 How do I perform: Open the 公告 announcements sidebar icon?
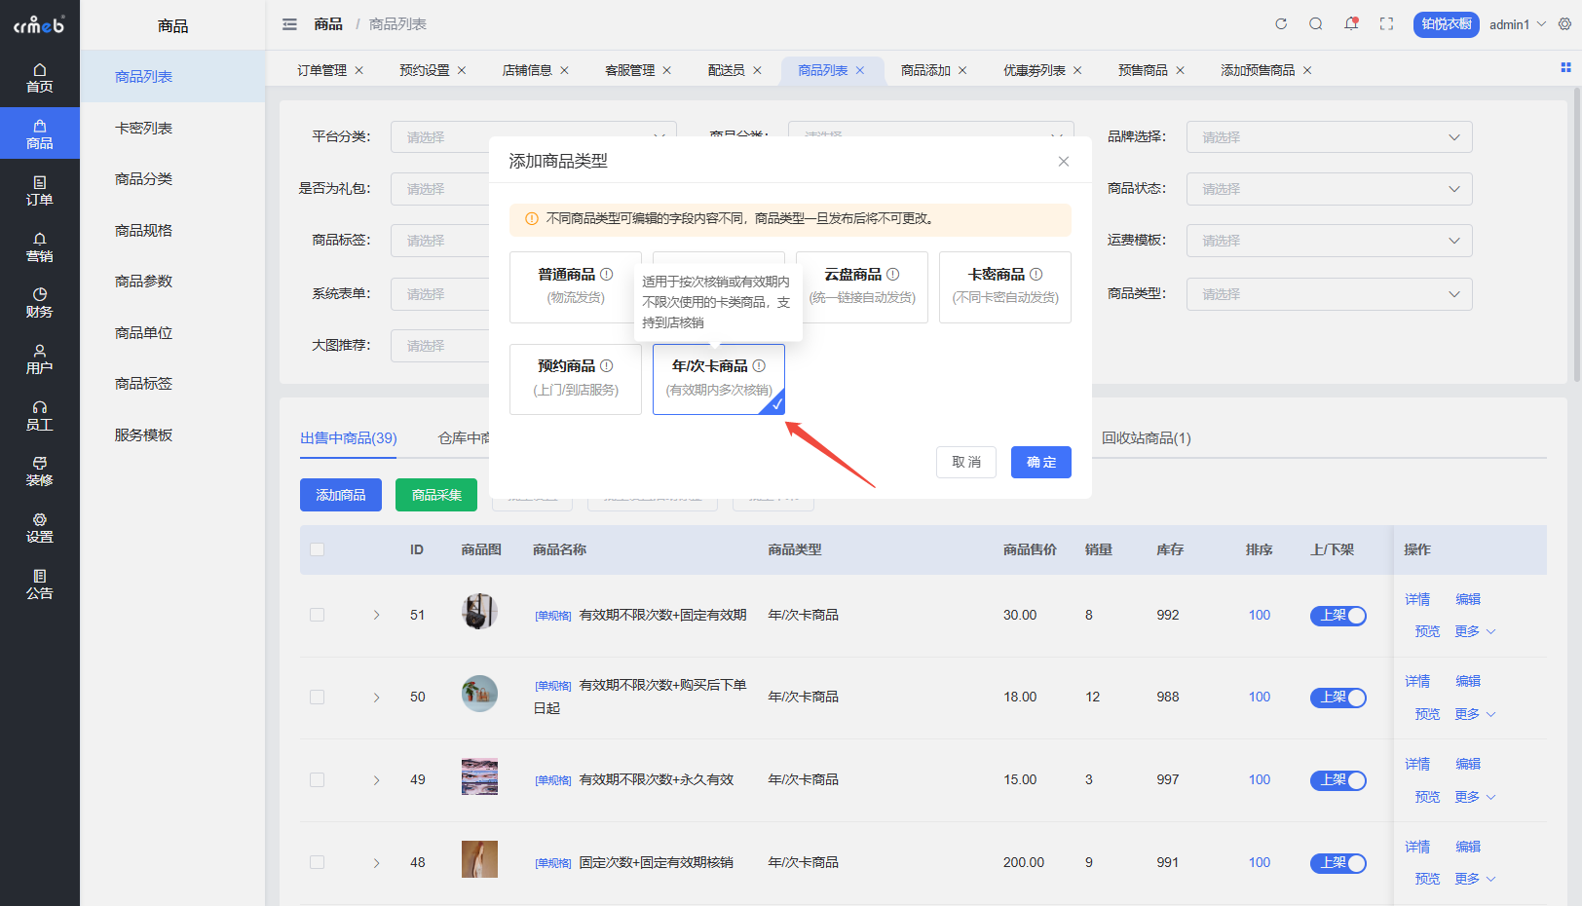[x=39, y=585]
